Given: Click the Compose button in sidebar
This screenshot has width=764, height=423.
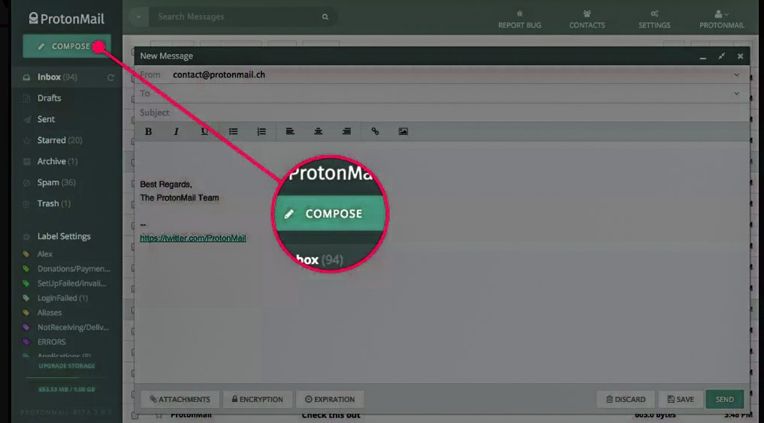Looking at the screenshot, I should [x=66, y=46].
